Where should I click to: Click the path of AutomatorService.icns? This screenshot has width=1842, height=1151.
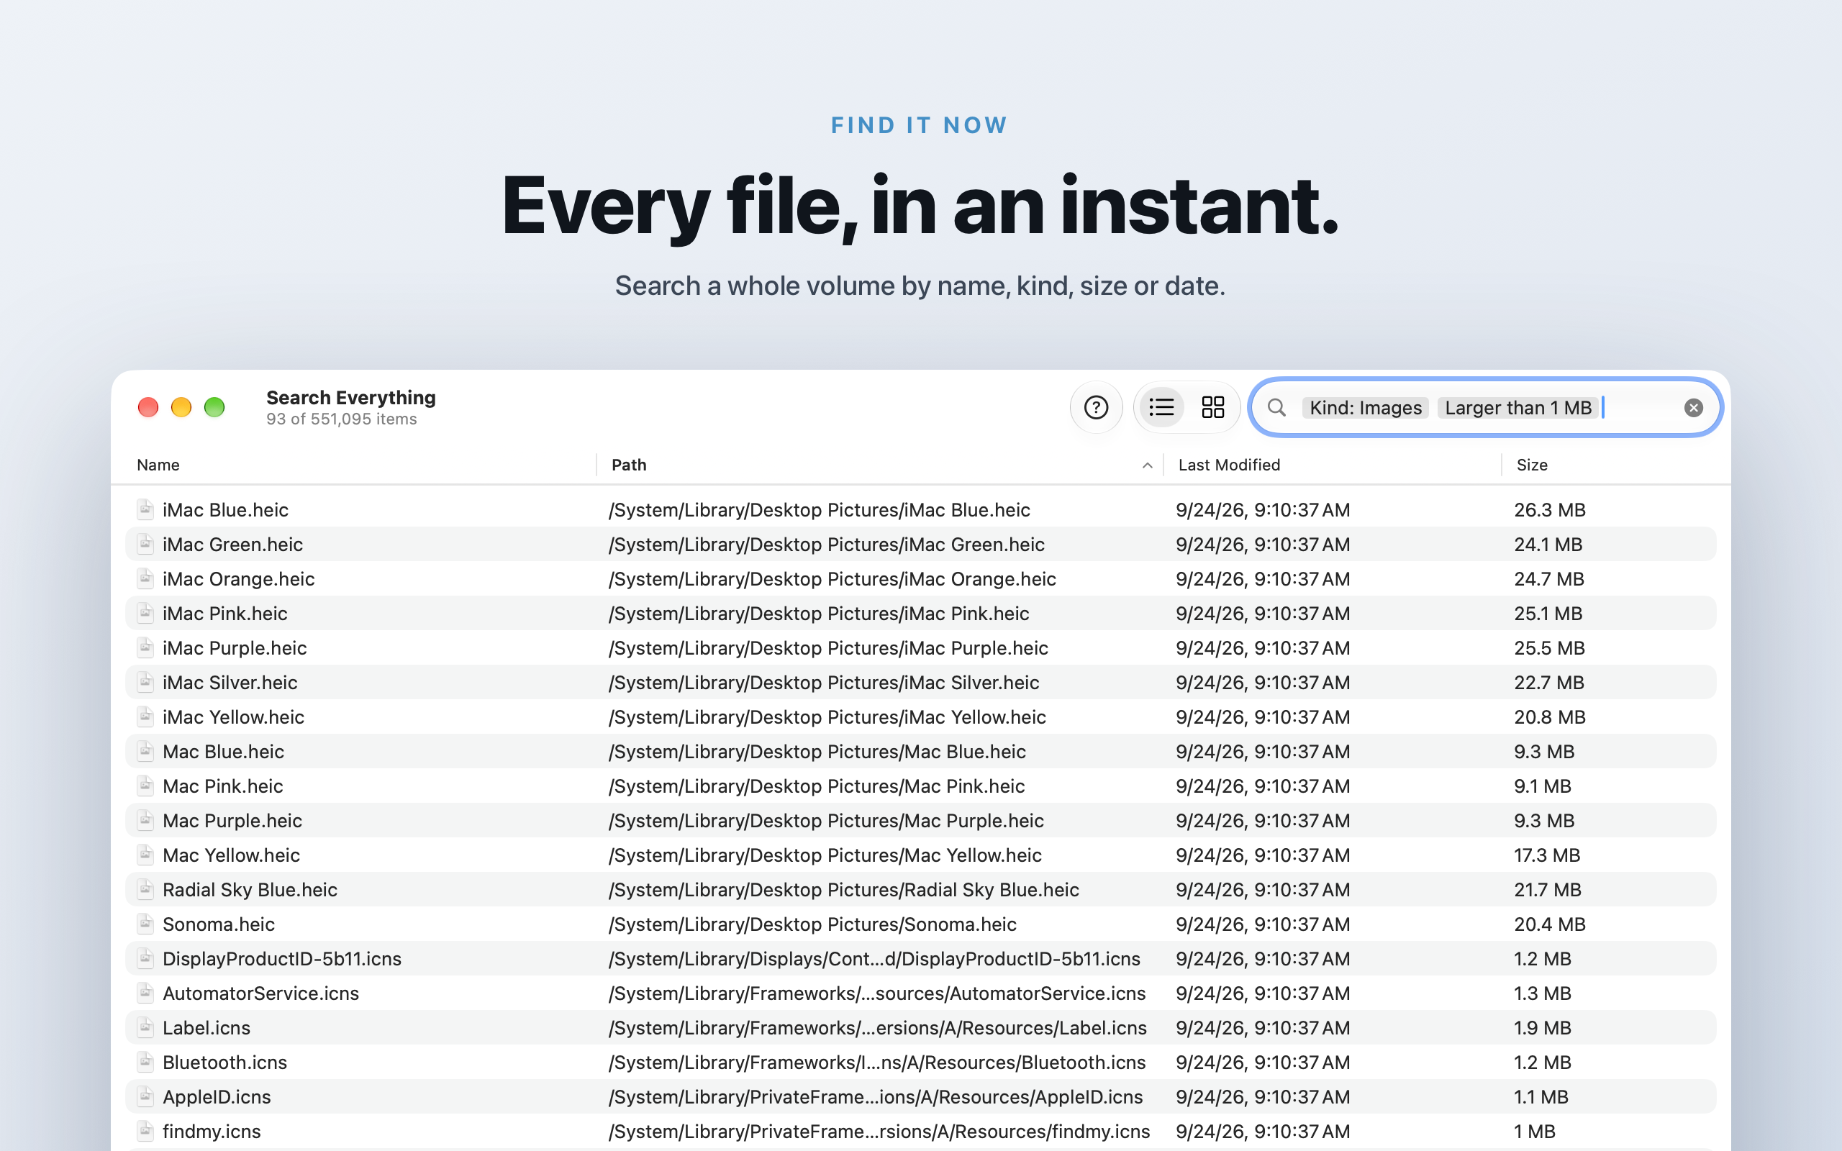coord(877,993)
